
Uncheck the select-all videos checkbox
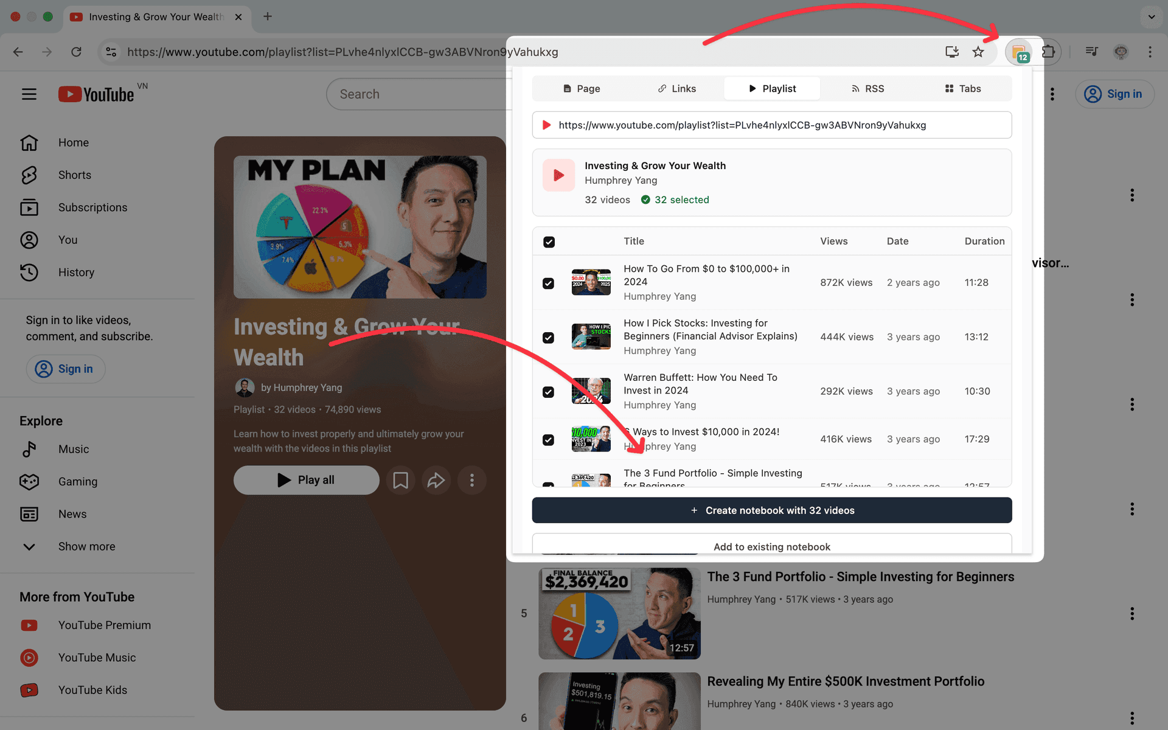tap(549, 242)
